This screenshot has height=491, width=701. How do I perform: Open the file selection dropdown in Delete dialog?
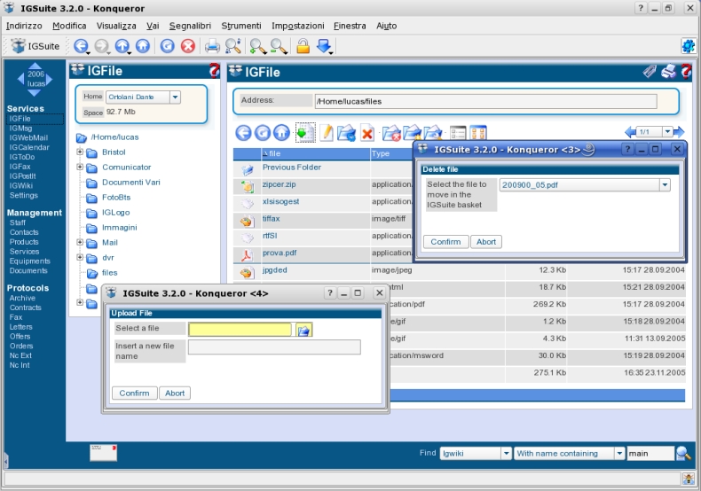pos(665,185)
